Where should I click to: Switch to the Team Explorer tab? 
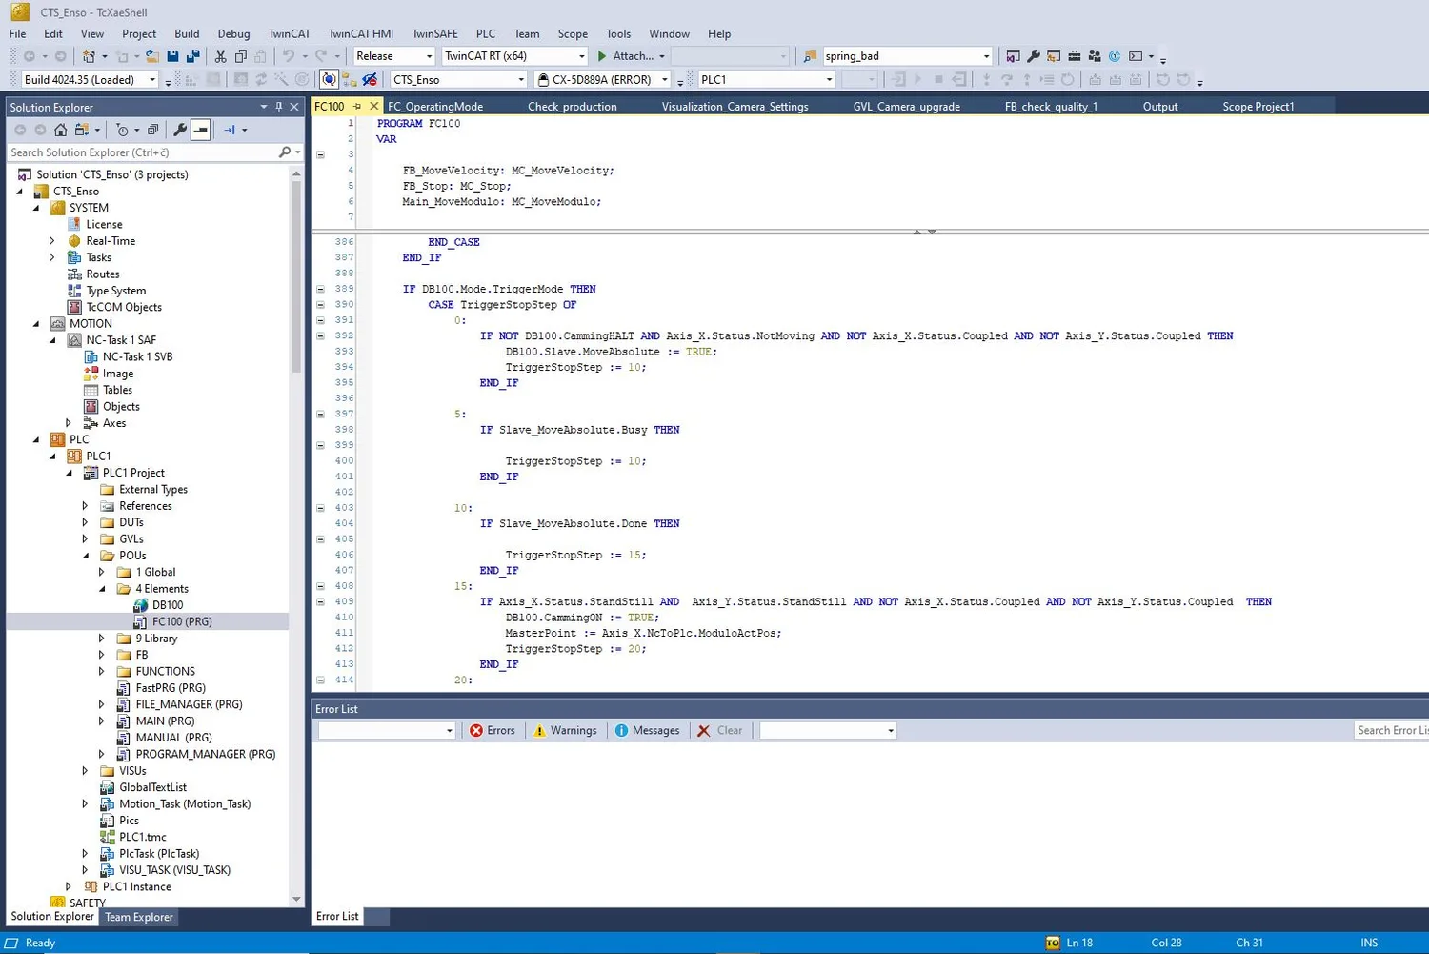point(139,917)
